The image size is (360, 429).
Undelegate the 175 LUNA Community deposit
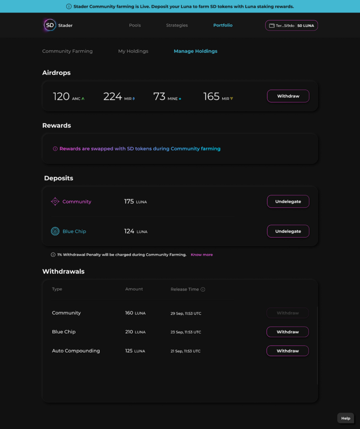[288, 201]
